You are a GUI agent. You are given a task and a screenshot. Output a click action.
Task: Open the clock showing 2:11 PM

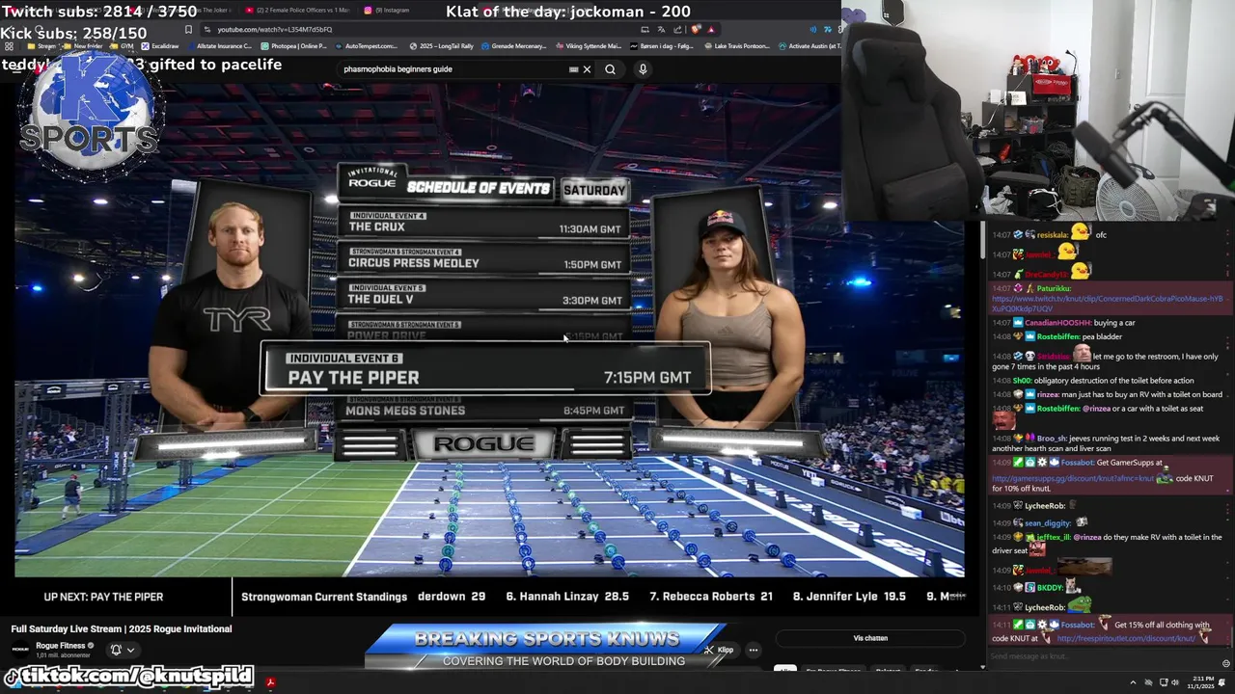click(1202, 682)
